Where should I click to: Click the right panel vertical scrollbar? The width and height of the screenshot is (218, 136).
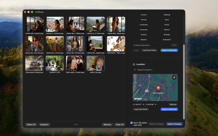pos(184,82)
